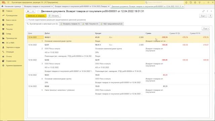Go back with left arrow button

pyautogui.click(x=28, y=11)
